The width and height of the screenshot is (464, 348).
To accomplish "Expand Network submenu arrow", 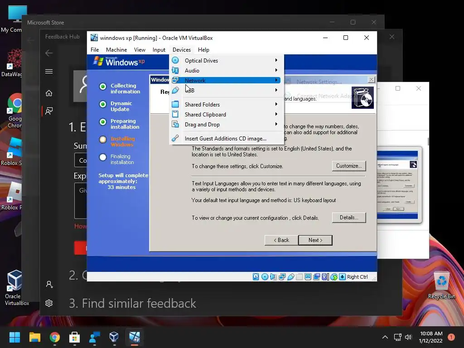I will [276, 80].
